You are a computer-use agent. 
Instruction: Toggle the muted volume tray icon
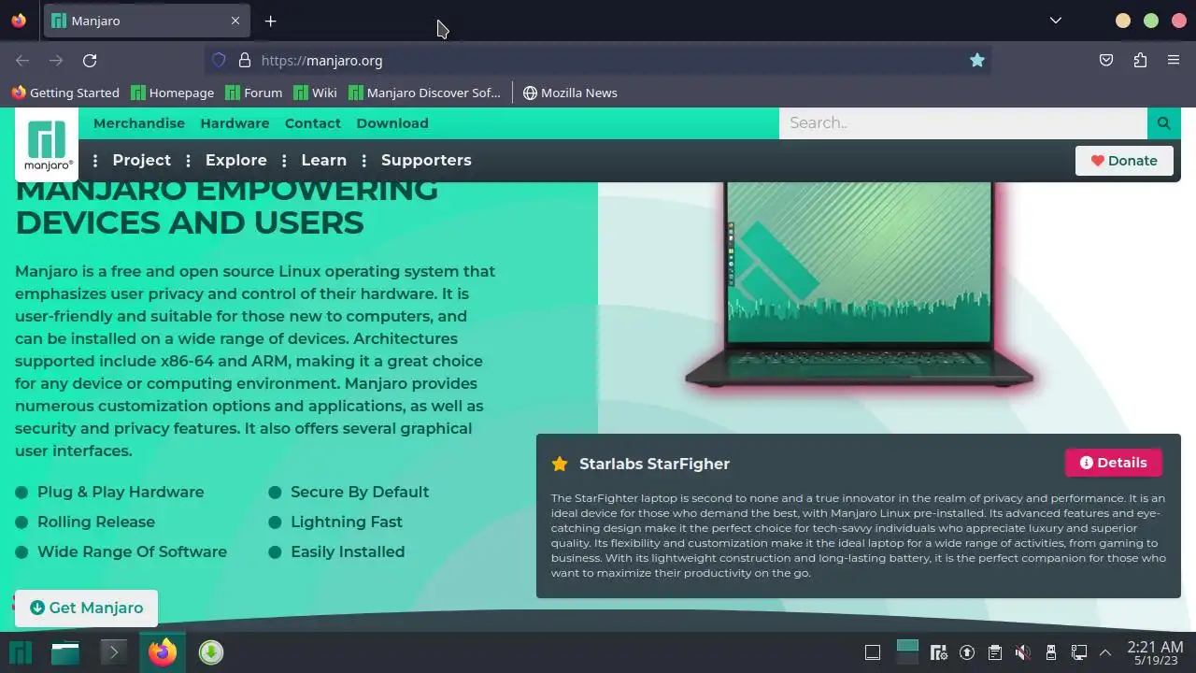pyautogui.click(x=1023, y=652)
